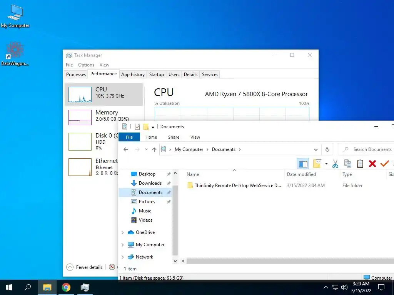Expand the My Computer tree node
394x295 pixels.
pos(123,245)
